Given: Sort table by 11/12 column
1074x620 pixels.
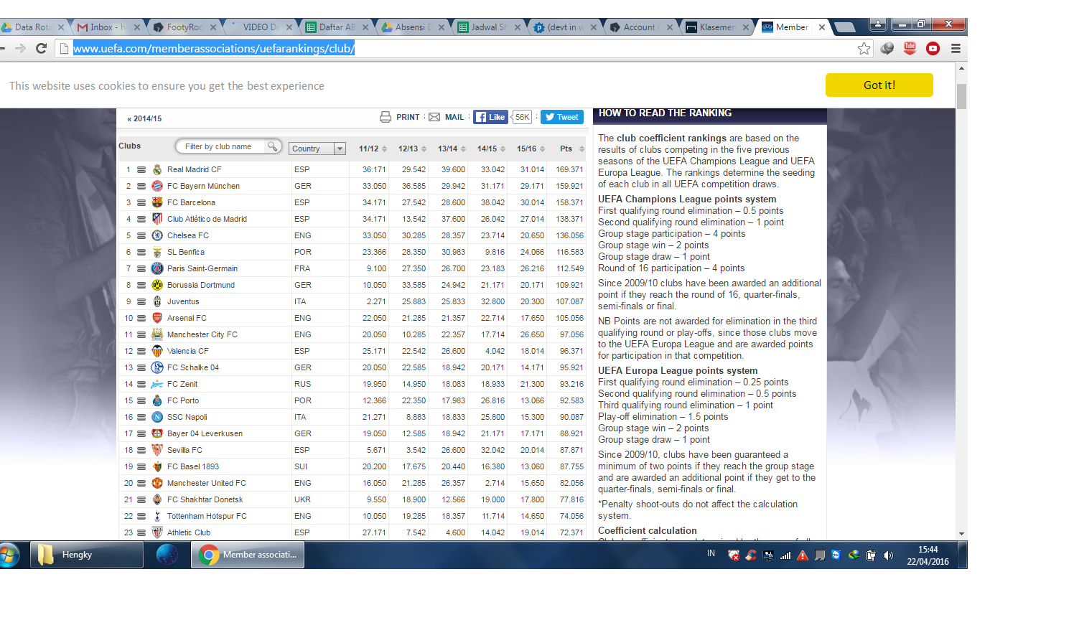Looking at the screenshot, I should click(373, 149).
